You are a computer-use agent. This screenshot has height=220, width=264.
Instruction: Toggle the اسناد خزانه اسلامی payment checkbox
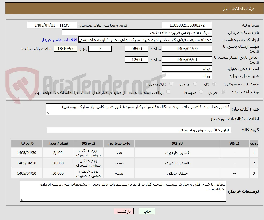click(168, 91)
